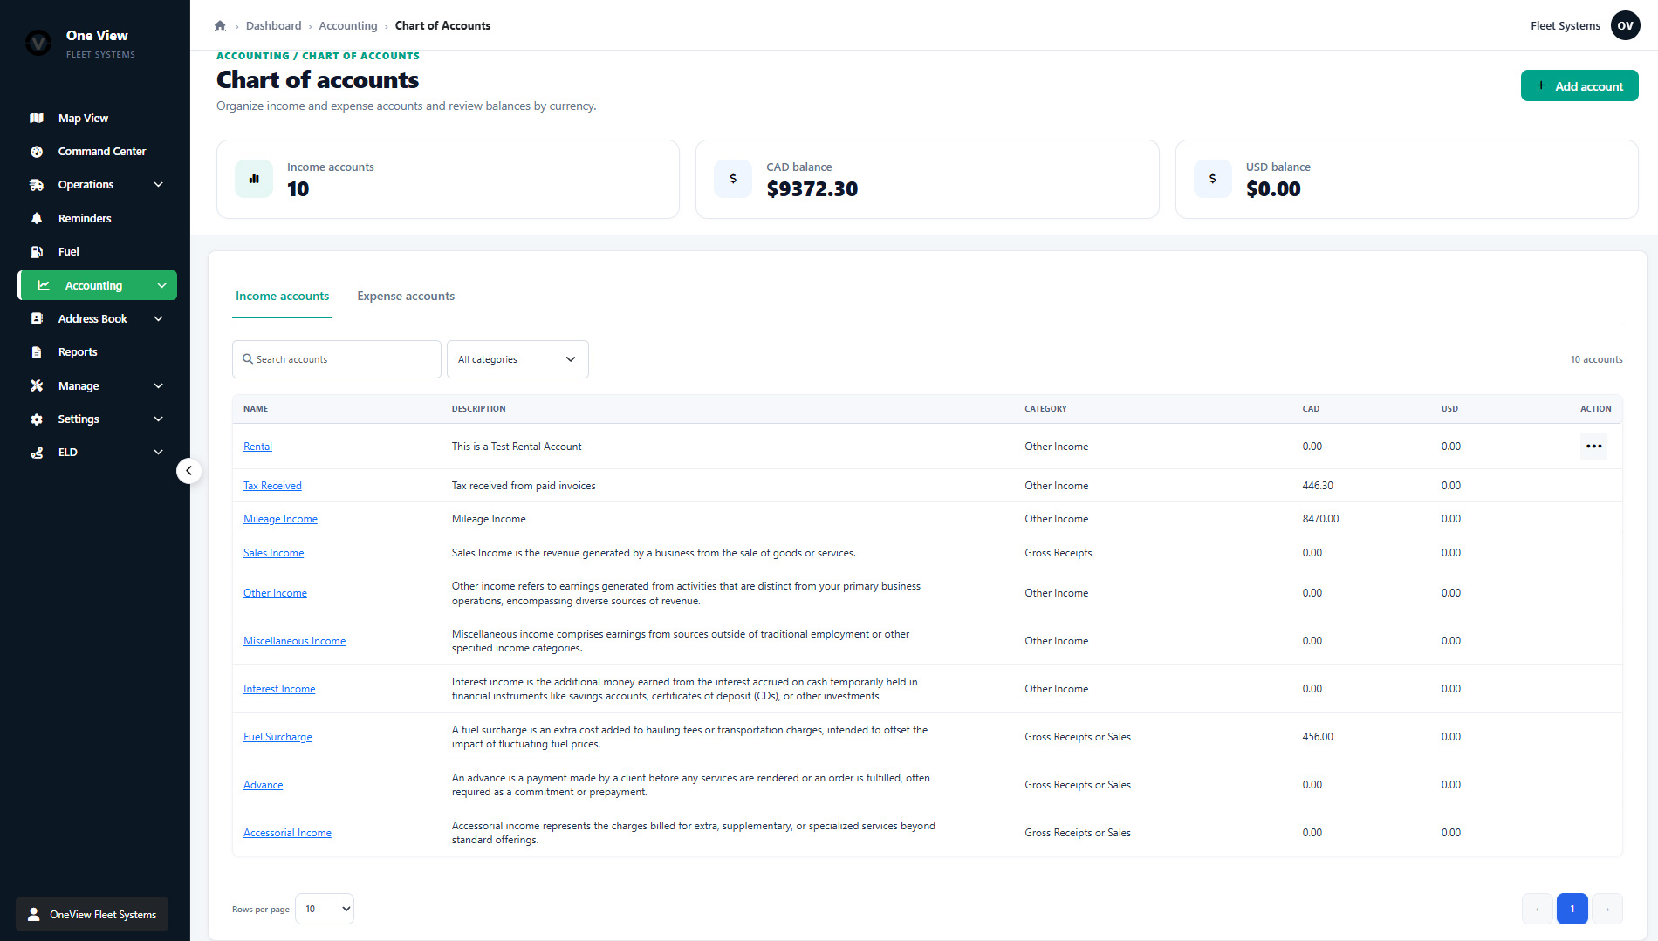Expand the Manage submenu chevron
The width and height of the screenshot is (1658, 941).
point(159,385)
